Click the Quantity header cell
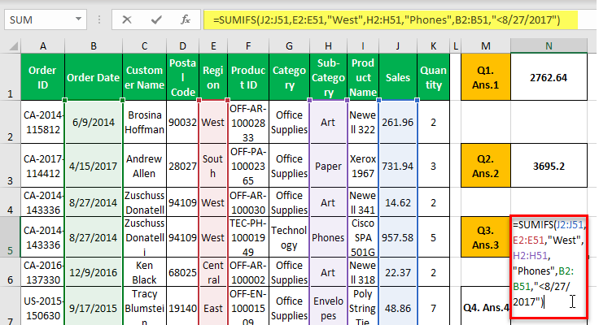 point(433,77)
